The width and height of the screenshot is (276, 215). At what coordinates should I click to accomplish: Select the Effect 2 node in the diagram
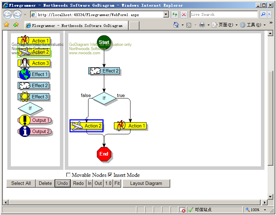(x=104, y=71)
